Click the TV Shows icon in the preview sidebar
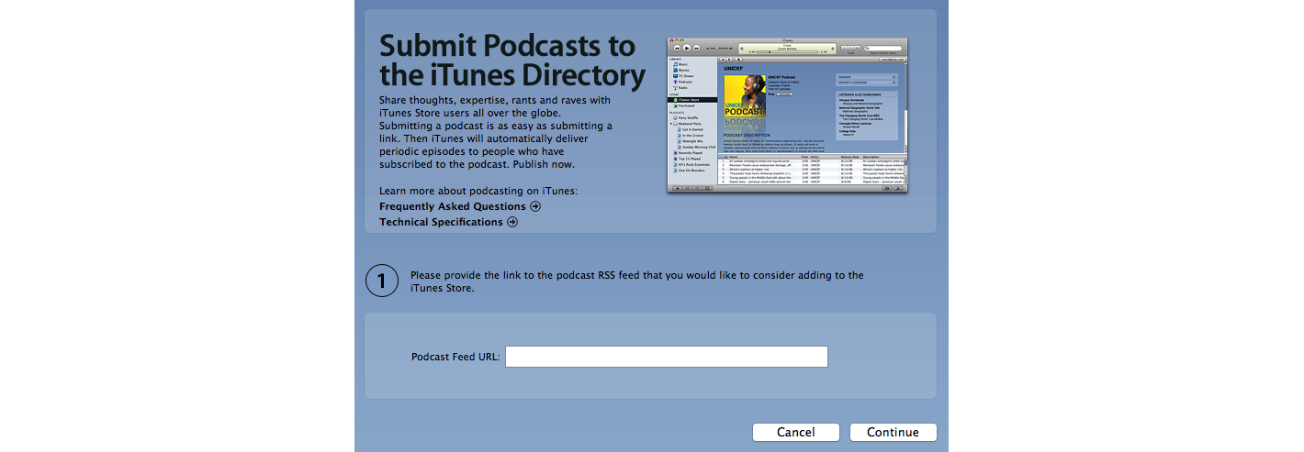Screen dimensions: 1304x452 click(675, 76)
